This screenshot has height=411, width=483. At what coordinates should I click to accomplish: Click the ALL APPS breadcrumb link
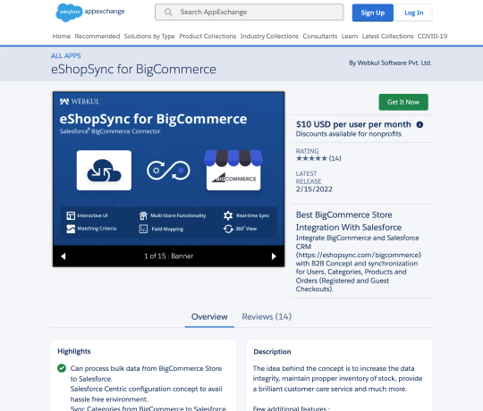pos(66,55)
